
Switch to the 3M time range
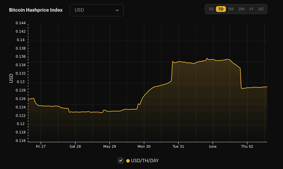click(x=241, y=9)
